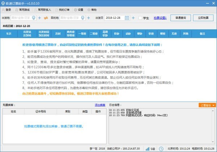Open the 登录 login menu
The width and height of the screenshot is (217, 152).
(7, 10)
